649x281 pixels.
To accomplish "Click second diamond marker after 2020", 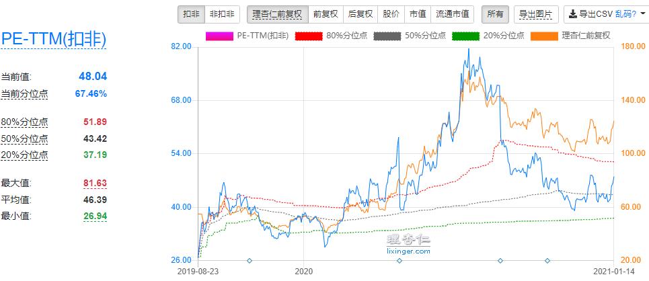I will click(x=399, y=260).
